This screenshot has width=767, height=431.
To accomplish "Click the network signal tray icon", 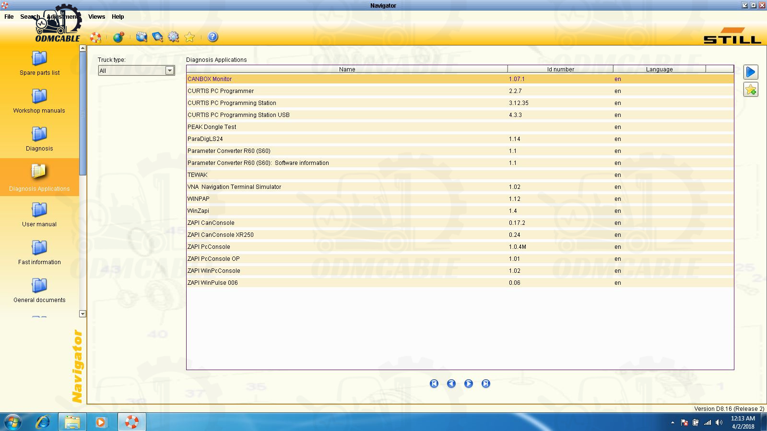I will click(x=708, y=422).
